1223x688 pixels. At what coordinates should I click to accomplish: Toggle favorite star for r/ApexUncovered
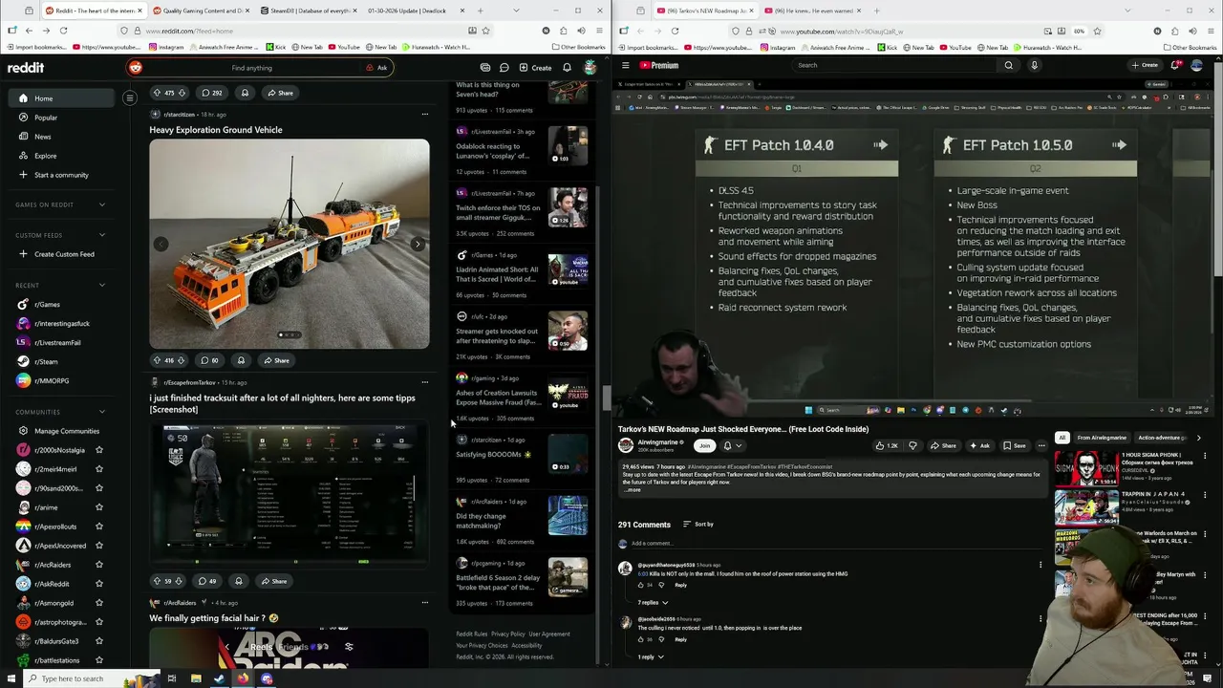(x=98, y=546)
